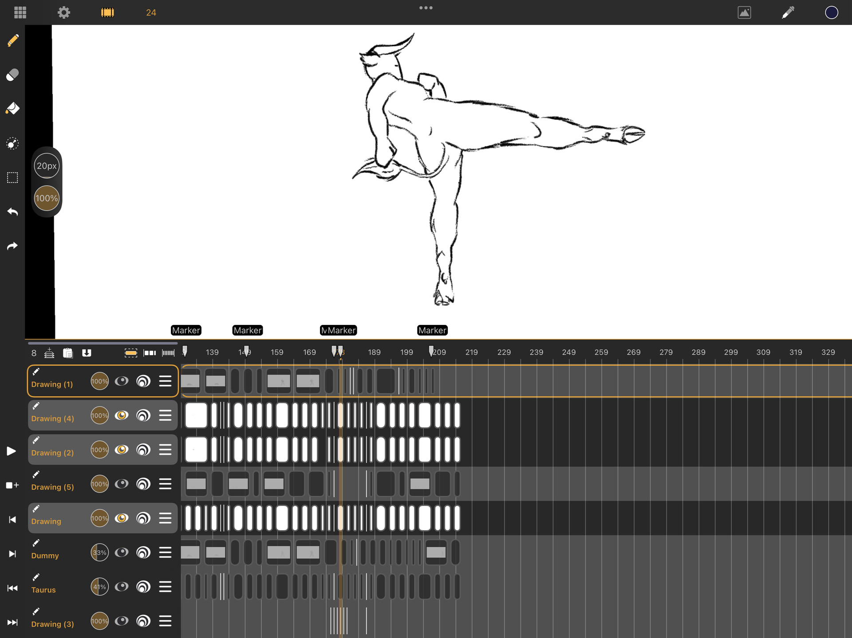Open the Drawing (5) layer options menu
Viewport: 852px width, 638px height.
(x=165, y=484)
